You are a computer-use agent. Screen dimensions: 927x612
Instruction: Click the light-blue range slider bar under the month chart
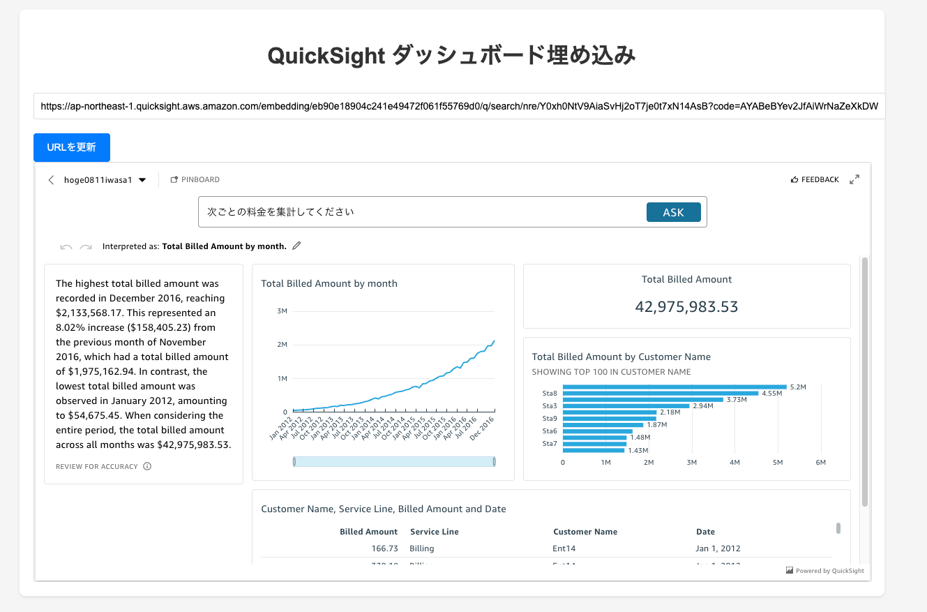click(x=394, y=461)
